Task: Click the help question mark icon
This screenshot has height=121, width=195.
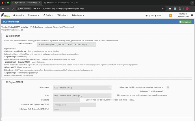Action: pos(192,15)
